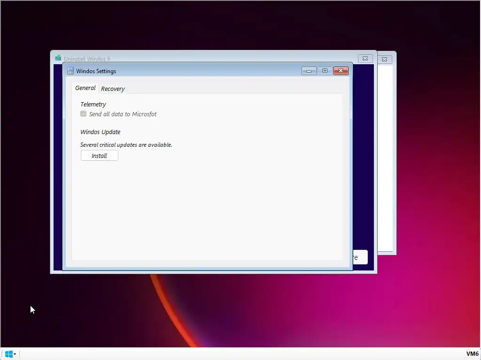
Task: Open the Recovery tab
Action: pos(113,89)
